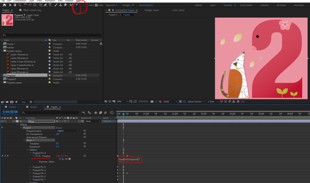Create new folder in Project panel
Viewport: 310px width, 183px height.
[7, 102]
